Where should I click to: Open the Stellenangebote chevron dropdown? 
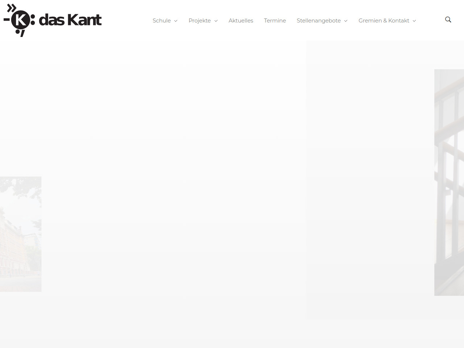[346, 21]
